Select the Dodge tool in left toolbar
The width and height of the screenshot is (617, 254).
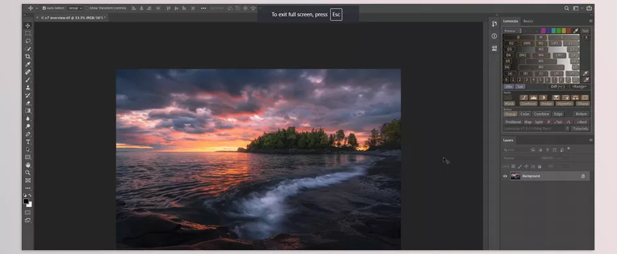click(28, 126)
